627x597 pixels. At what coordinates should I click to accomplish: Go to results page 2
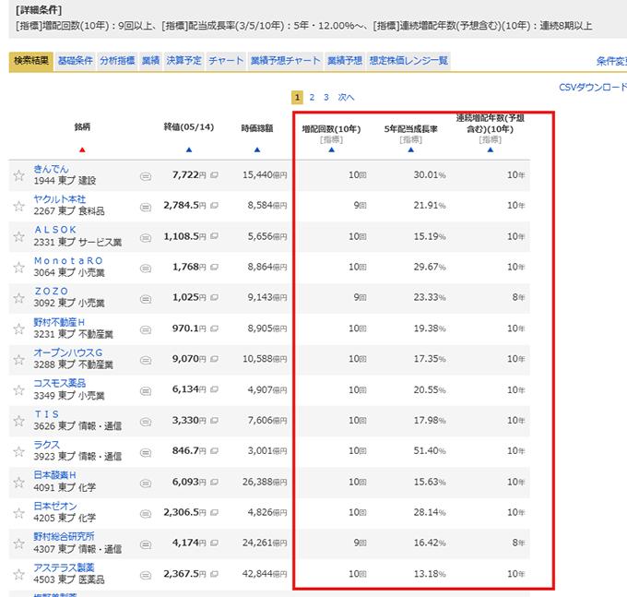pyautogui.click(x=312, y=97)
